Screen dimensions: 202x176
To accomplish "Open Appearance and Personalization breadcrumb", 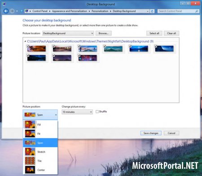I will (x=70, y=11).
